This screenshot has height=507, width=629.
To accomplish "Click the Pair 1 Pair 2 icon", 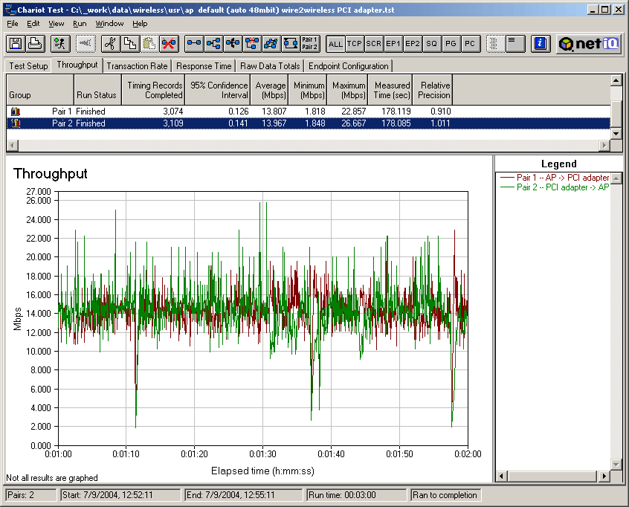I will [x=310, y=44].
